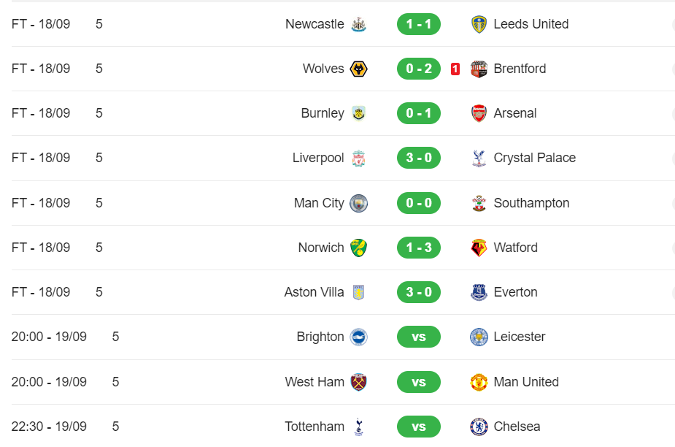Click the Watford crest icon

click(479, 248)
